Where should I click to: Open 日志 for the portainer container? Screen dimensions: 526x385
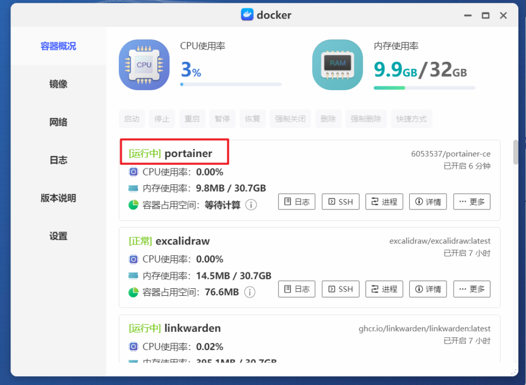click(297, 202)
